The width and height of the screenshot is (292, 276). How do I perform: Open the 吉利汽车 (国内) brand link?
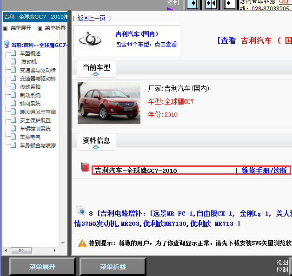click(x=137, y=34)
